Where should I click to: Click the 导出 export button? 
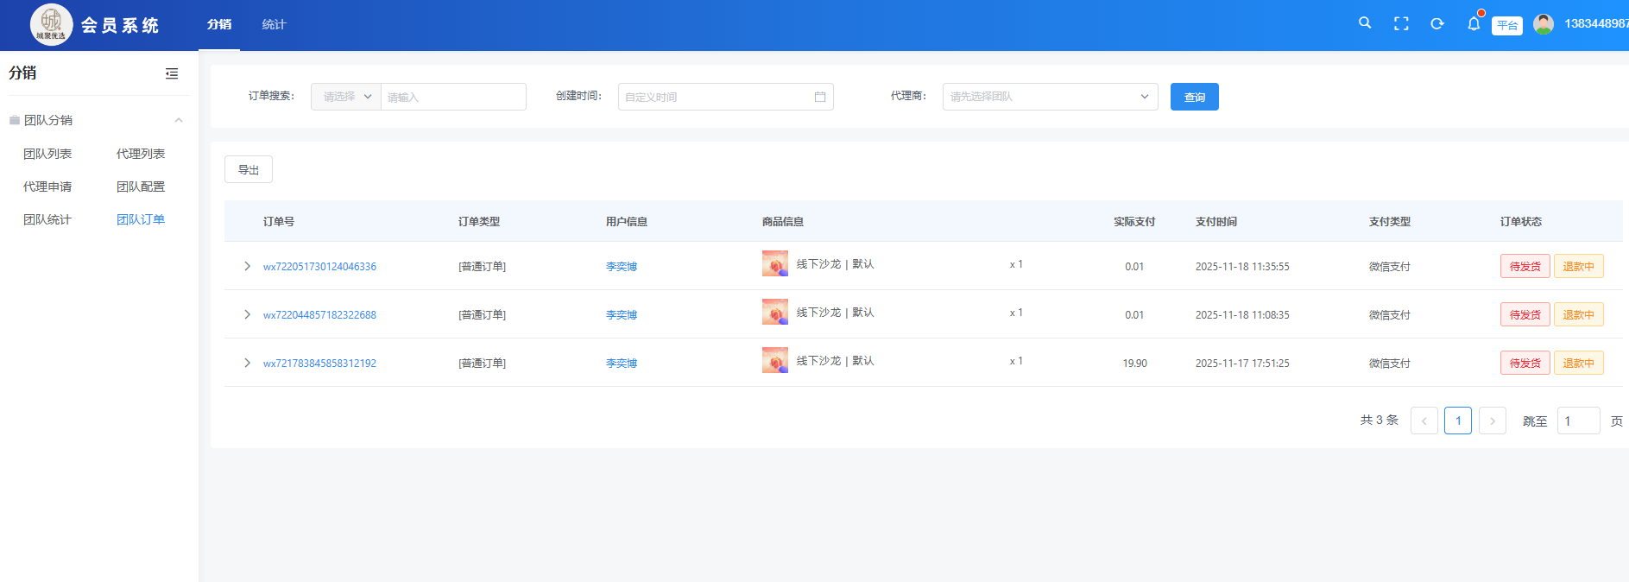pos(249,170)
